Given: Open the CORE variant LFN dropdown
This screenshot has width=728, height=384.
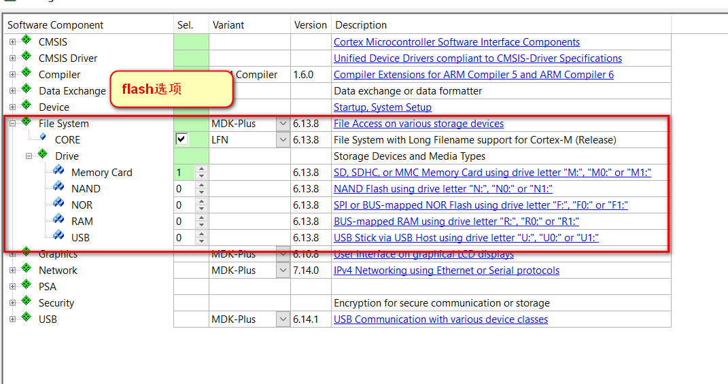Looking at the screenshot, I should pyautogui.click(x=283, y=140).
